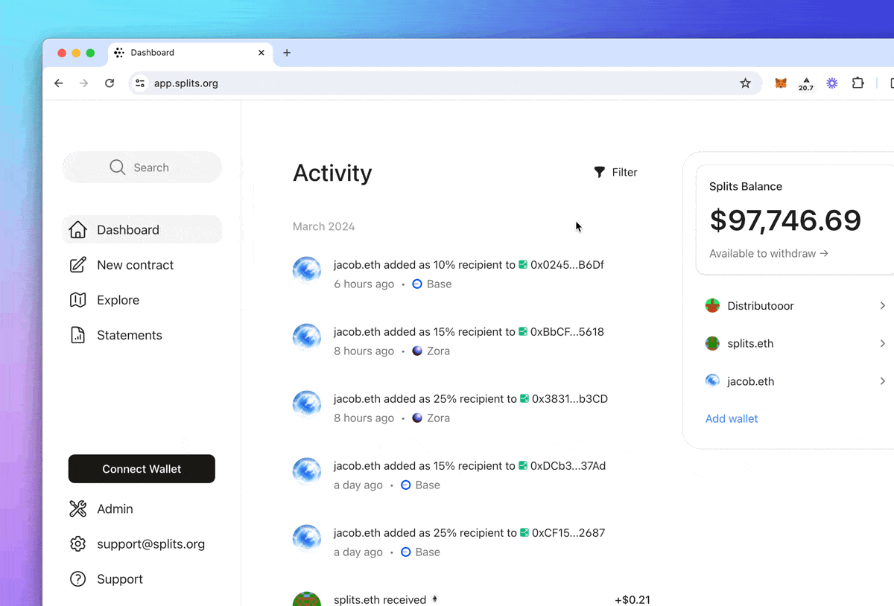Click Zora icon on 0xBbCF...5618 row
This screenshot has width=894, height=606.
click(x=417, y=351)
